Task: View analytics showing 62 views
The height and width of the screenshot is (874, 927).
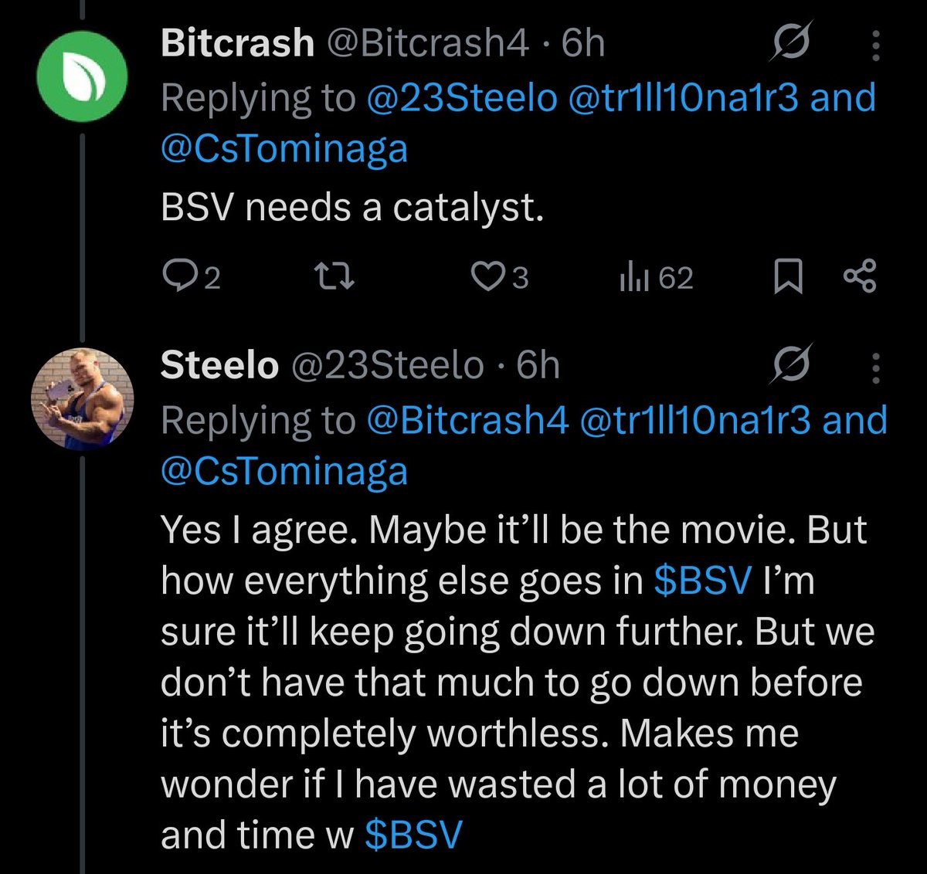Action: [x=656, y=277]
